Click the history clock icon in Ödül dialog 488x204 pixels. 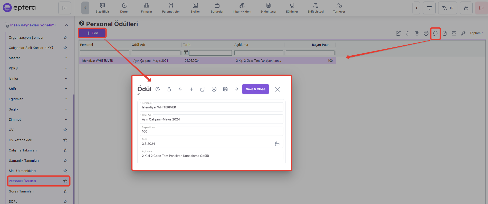(158, 89)
